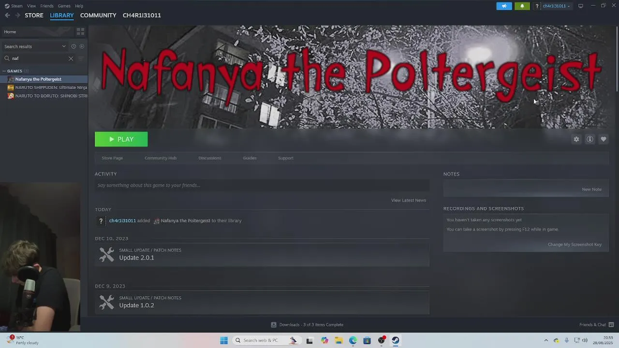
Task: Open the Games menu
Action: (x=64, y=6)
